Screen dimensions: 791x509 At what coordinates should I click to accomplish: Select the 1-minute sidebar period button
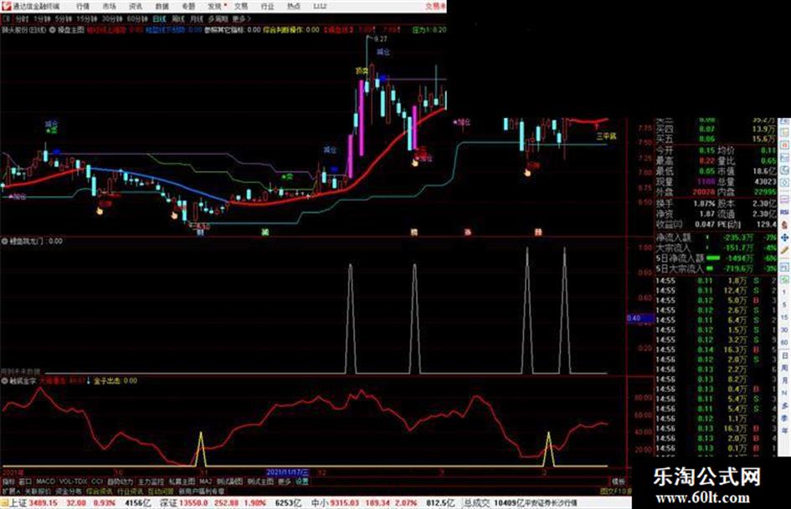coord(784,293)
